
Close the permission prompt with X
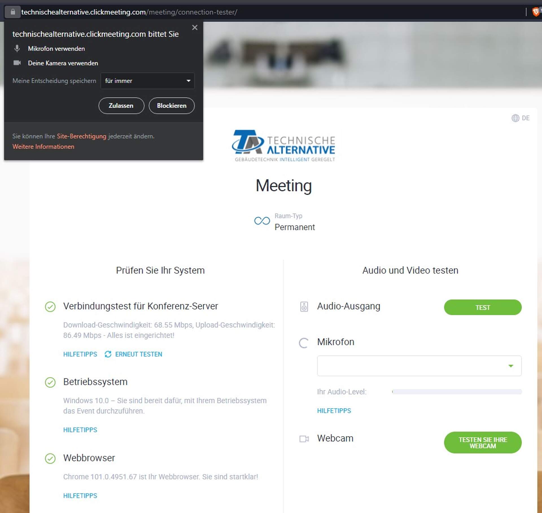(x=194, y=27)
